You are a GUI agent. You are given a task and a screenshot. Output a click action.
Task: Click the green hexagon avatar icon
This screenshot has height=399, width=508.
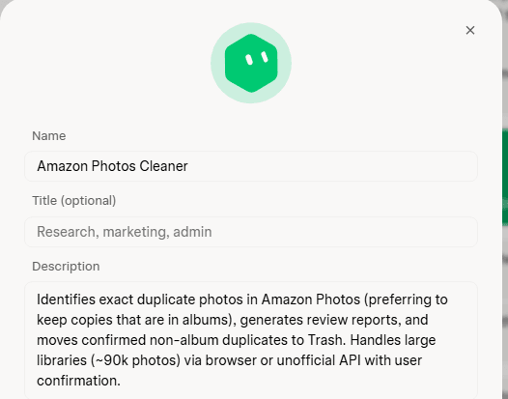[x=251, y=63]
